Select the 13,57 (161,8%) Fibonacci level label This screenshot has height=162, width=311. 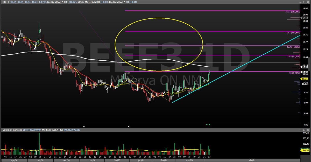pyautogui.click(x=292, y=33)
